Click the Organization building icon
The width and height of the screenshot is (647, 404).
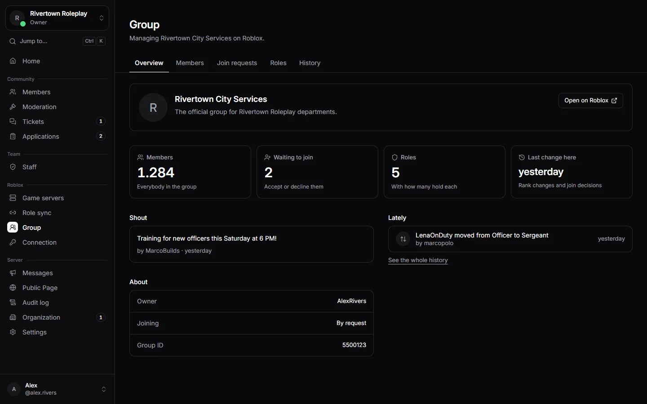tap(13, 317)
